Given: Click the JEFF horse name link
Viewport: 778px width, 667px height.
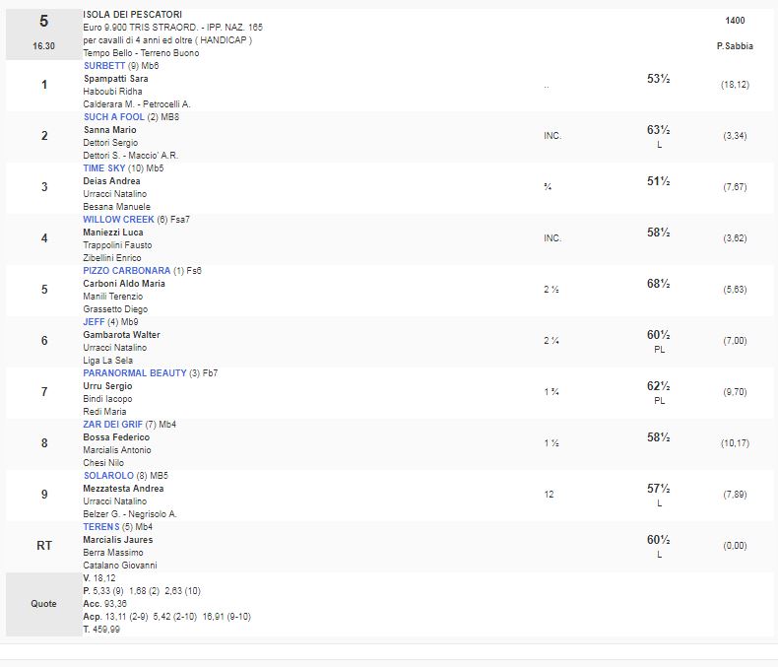Looking at the screenshot, I should click(94, 322).
